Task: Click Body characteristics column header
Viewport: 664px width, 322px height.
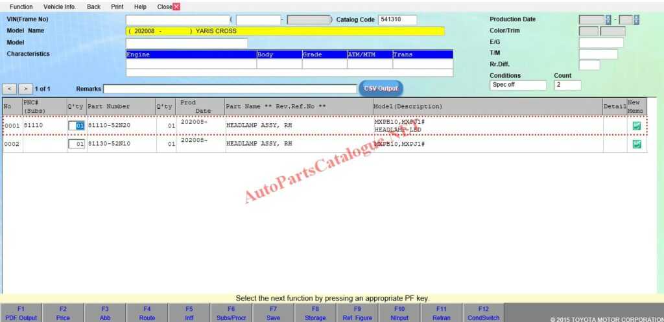Action: [279, 54]
